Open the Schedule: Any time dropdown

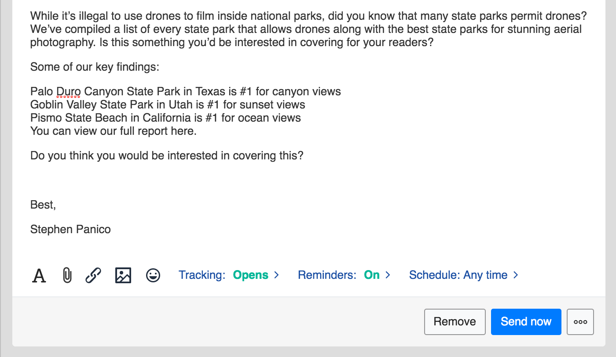pos(463,275)
